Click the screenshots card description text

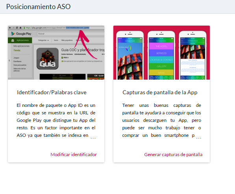point(161,120)
